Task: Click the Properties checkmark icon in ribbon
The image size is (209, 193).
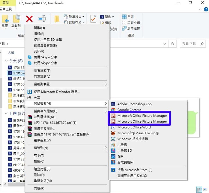Action: [x=93, y=19]
